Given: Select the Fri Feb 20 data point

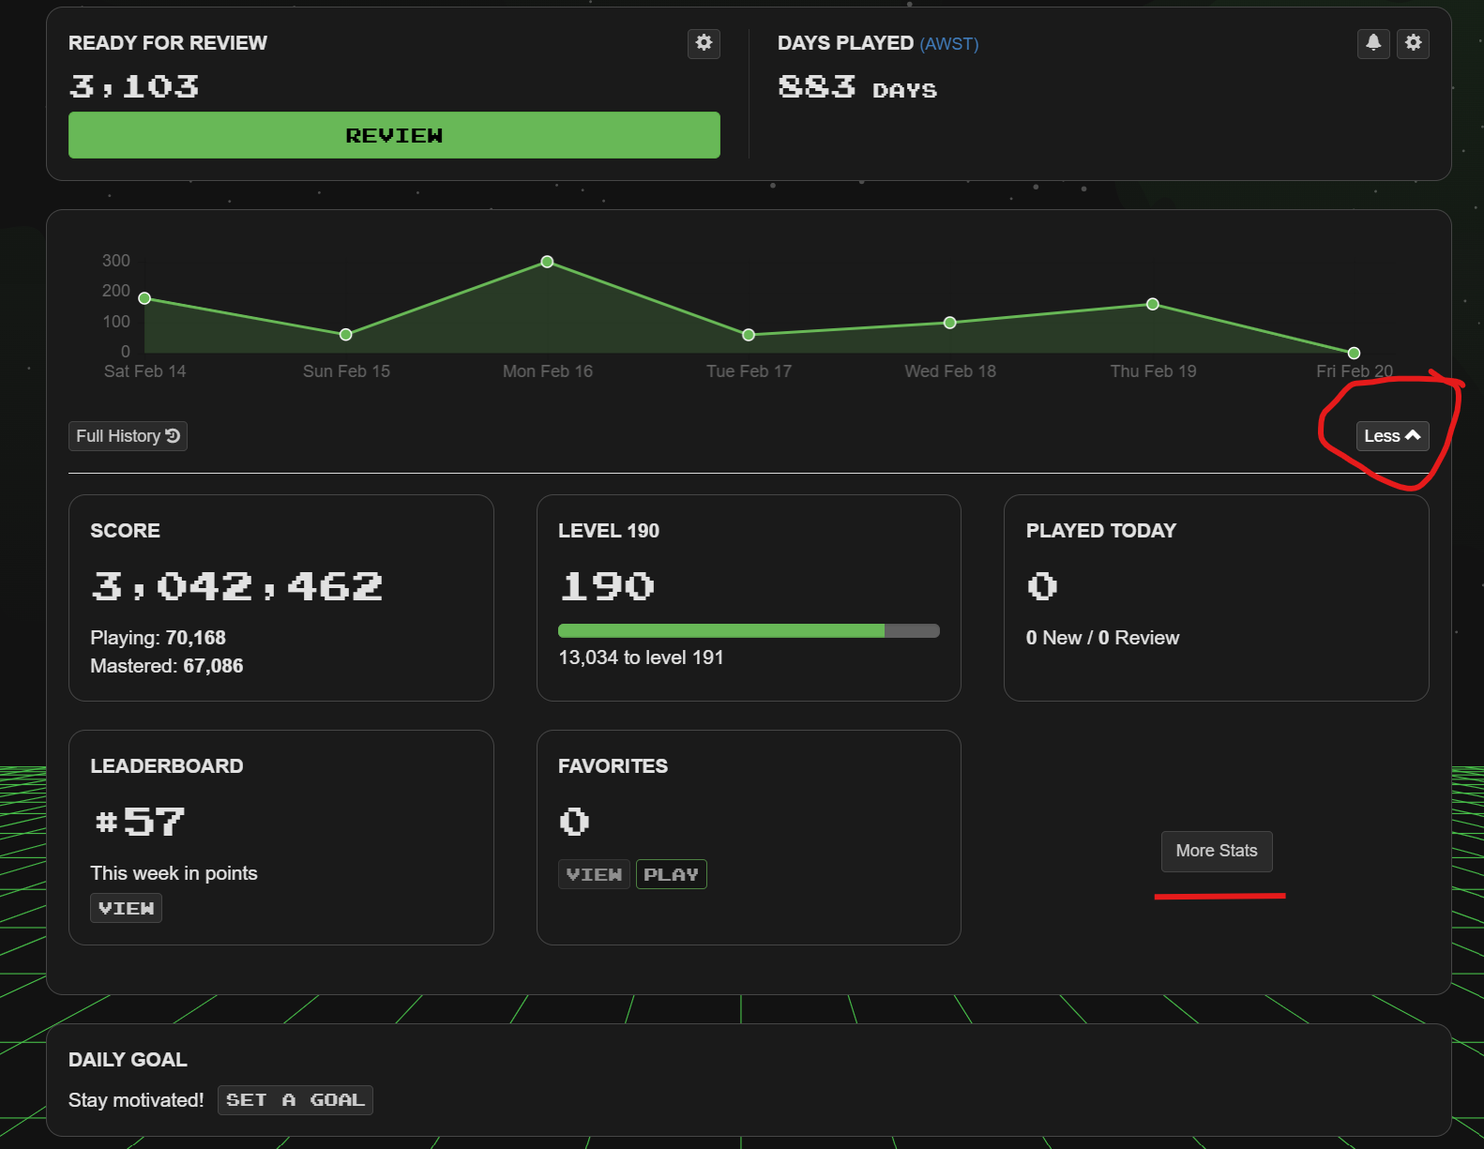Looking at the screenshot, I should tap(1354, 353).
